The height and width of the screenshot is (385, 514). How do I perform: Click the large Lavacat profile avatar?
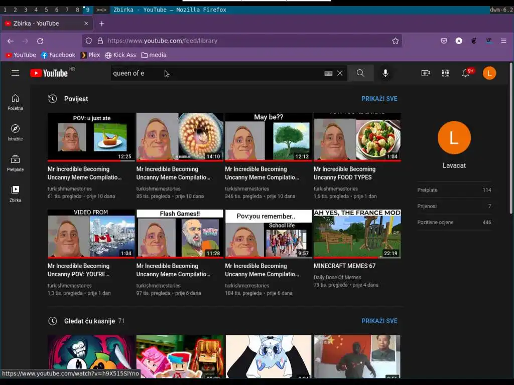tap(454, 137)
